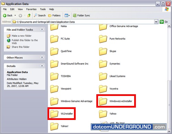Open the Tools menu

pyautogui.click(x=43, y=9)
